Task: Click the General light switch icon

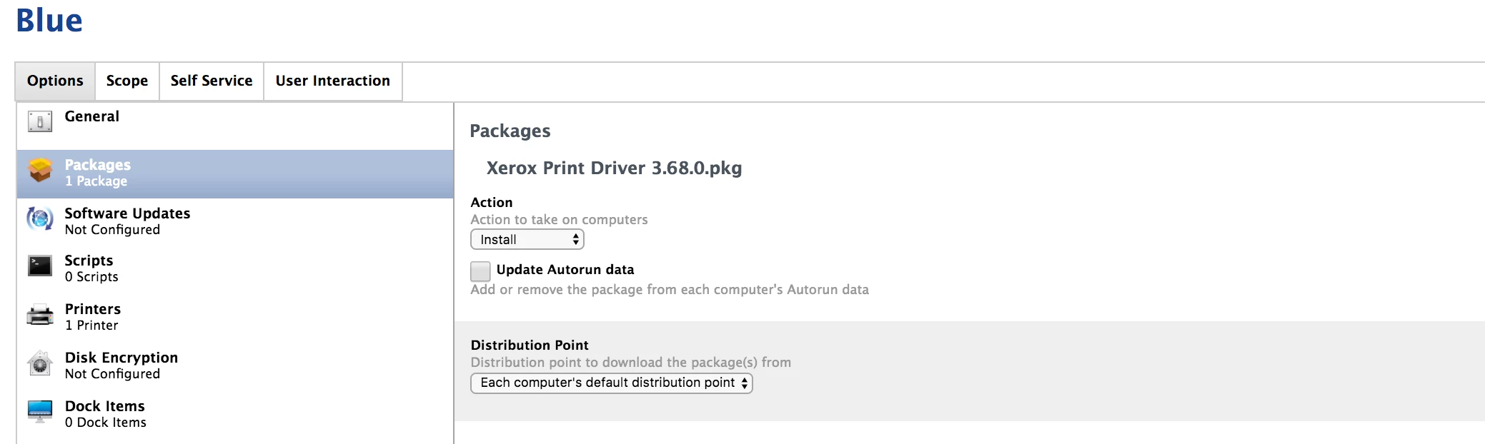Action: pyautogui.click(x=40, y=122)
